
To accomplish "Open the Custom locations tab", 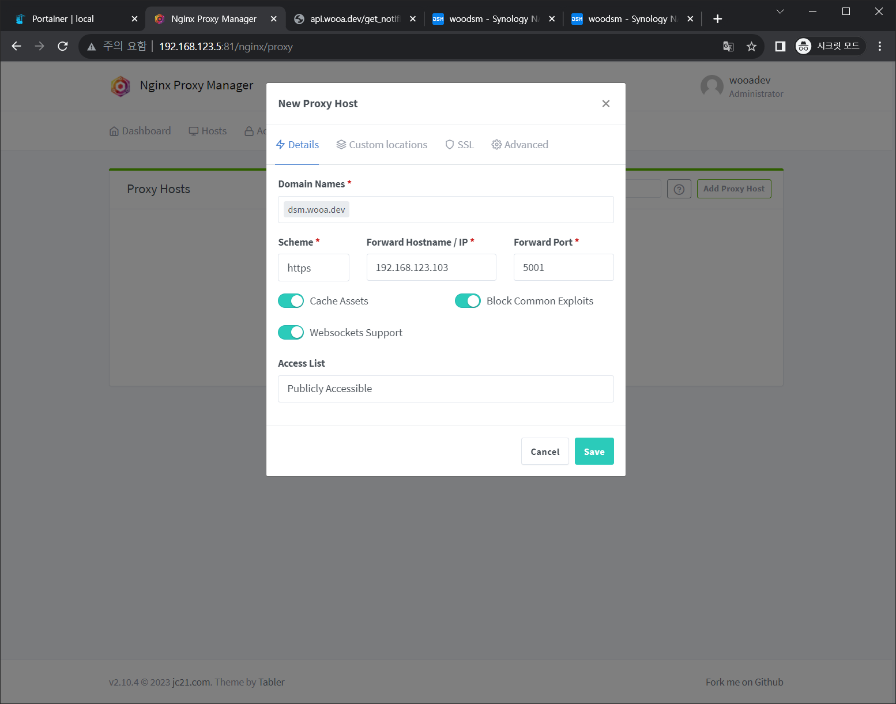I will tap(382, 145).
